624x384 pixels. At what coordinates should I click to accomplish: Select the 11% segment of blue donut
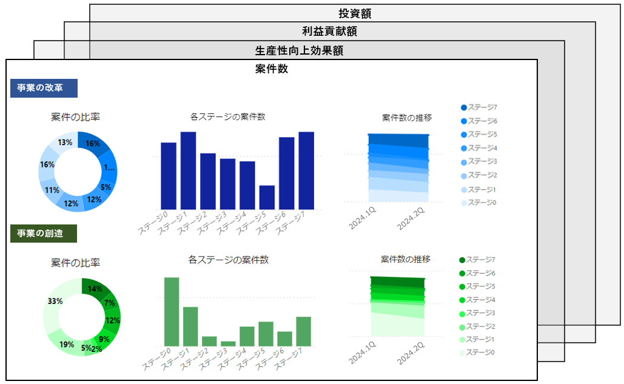click(x=51, y=190)
